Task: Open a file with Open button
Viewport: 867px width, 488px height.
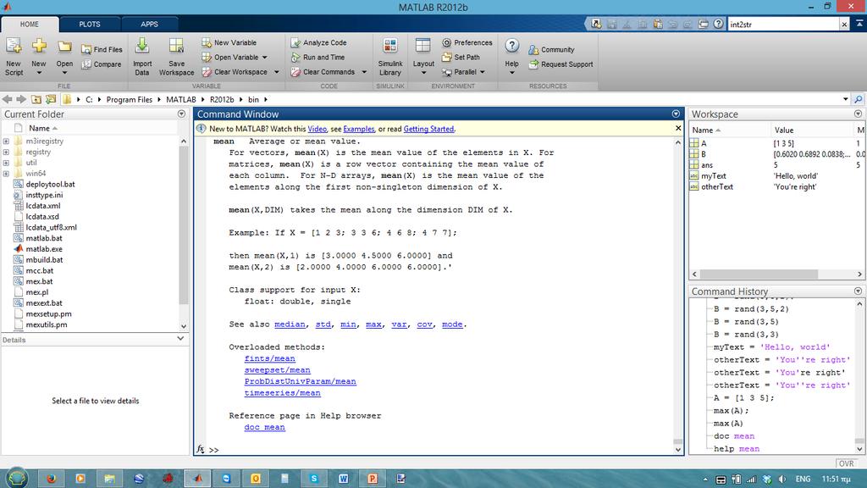Action: [x=64, y=57]
